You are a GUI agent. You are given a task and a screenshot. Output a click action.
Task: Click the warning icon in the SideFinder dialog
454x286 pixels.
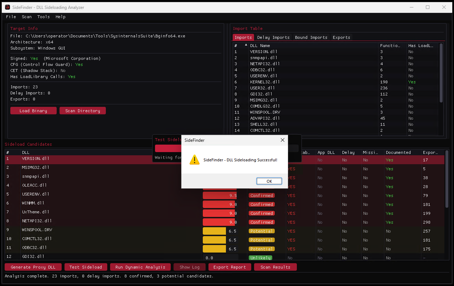pos(194,160)
